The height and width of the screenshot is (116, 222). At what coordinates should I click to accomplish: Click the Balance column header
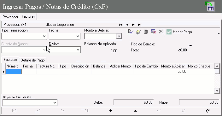100,66
